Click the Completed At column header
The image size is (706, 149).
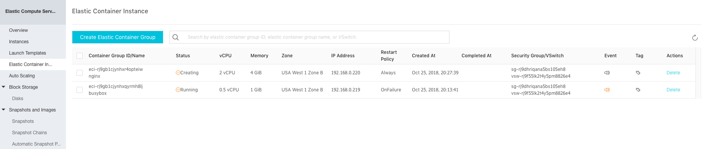point(476,56)
